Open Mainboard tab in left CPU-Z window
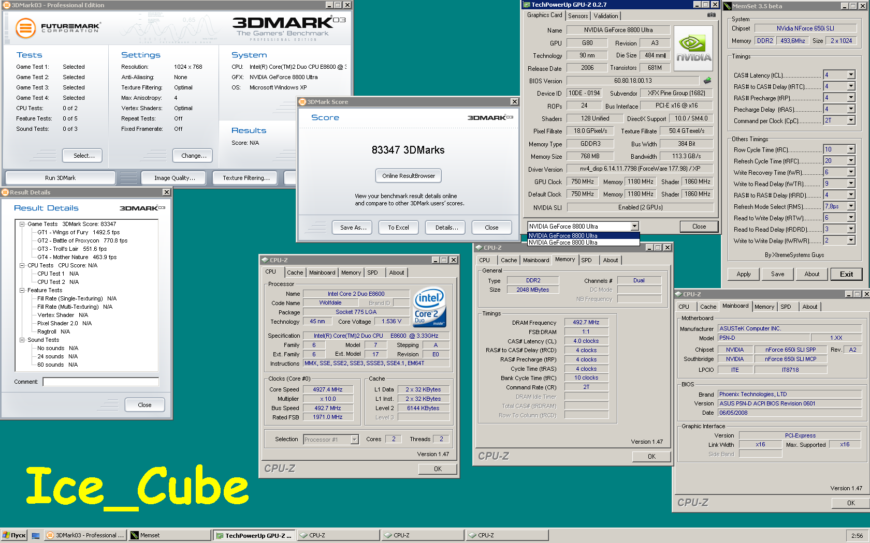The image size is (870, 543). (x=322, y=273)
